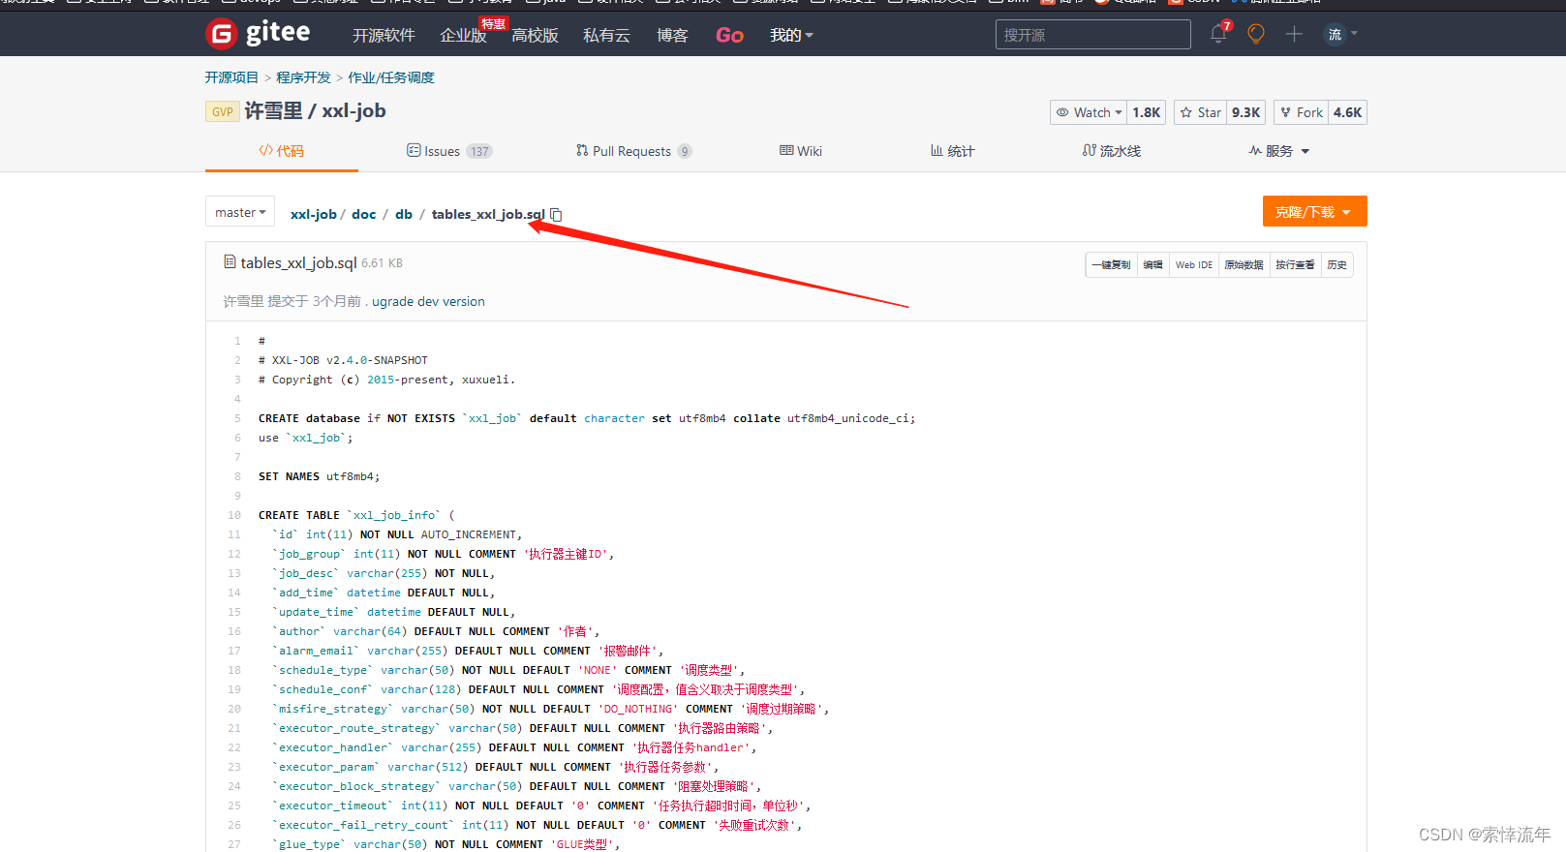Open commit message ugrade dev version
This screenshot has height=852, width=1566.
[428, 301]
